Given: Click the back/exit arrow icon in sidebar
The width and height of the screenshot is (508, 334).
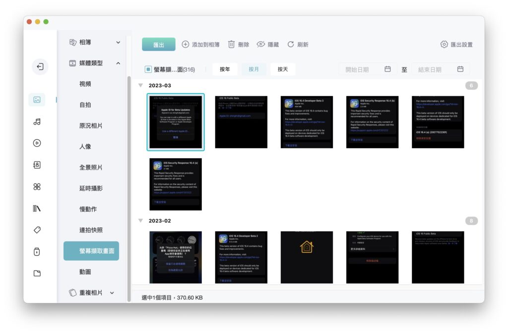Looking at the screenshot, I should (x=40, y=67).
